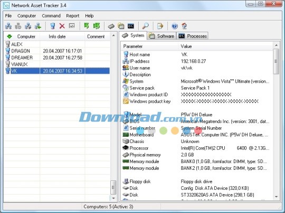Image resolution: width=285 pixels, height=213 pixels.
Task: Click the Value column header
Action: tap(186, 46)
